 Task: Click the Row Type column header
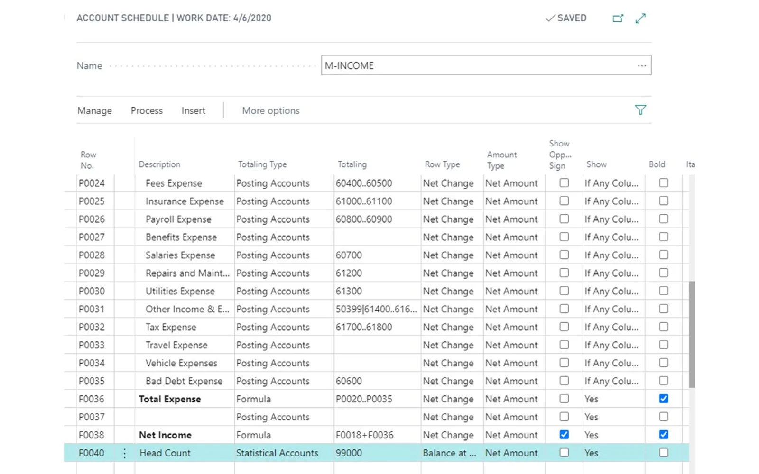[442, 164]
